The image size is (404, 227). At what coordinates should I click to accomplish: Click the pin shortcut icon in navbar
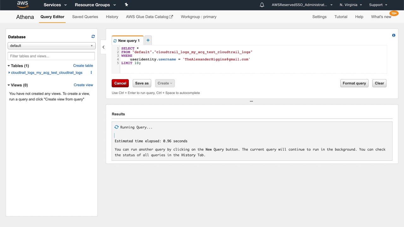coord(126,5)
